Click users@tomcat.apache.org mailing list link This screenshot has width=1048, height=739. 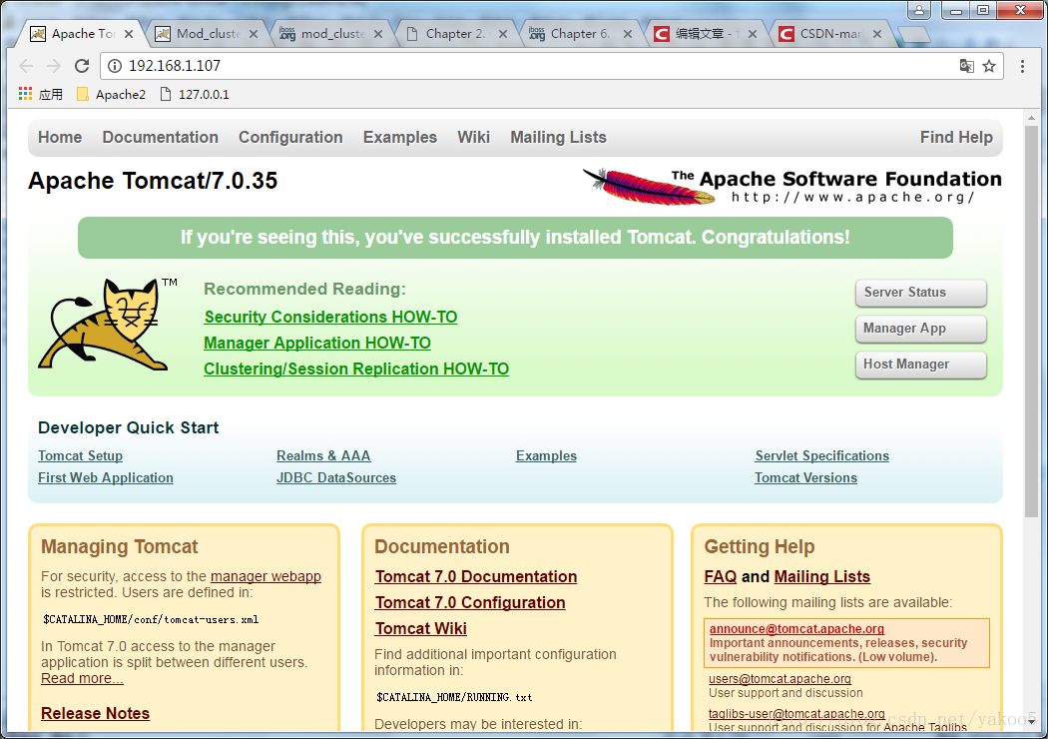780,679
